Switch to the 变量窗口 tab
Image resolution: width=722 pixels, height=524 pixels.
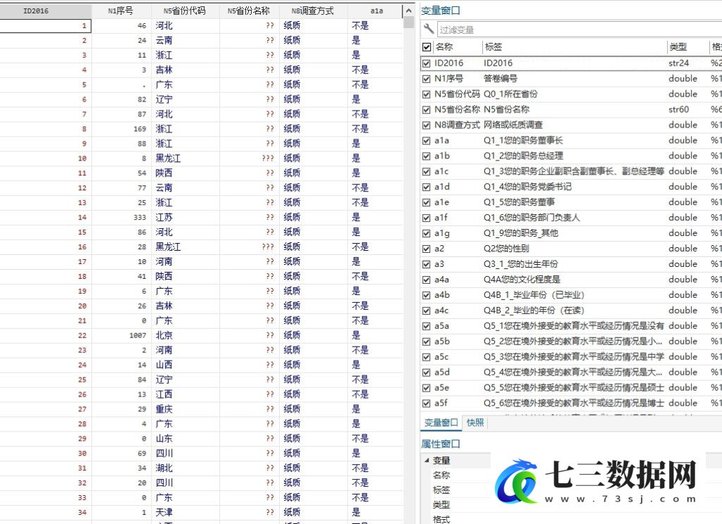(441, 423)
